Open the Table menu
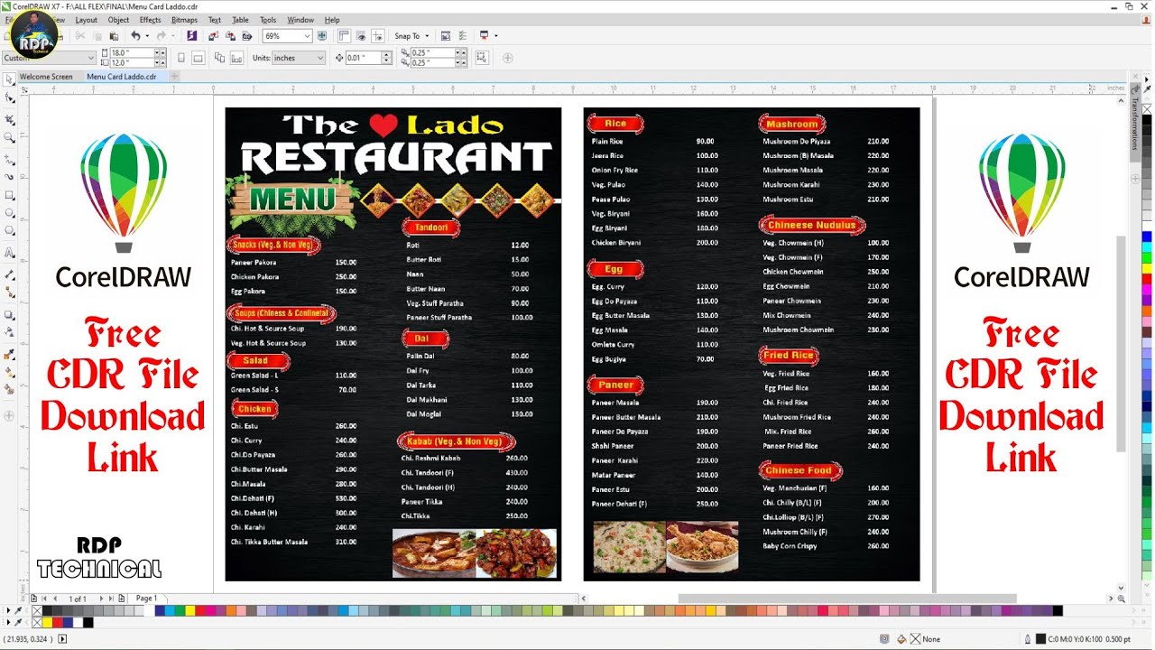 (x=241, y=20)
